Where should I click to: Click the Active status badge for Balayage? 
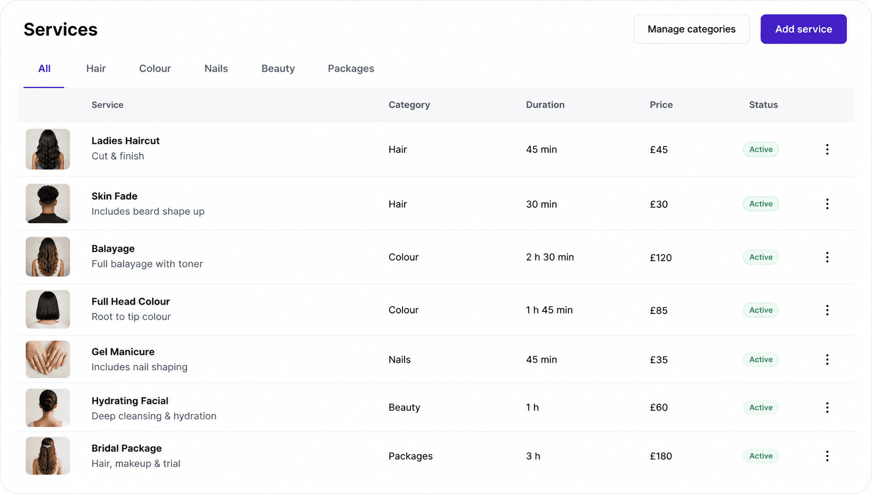[761, 257]
